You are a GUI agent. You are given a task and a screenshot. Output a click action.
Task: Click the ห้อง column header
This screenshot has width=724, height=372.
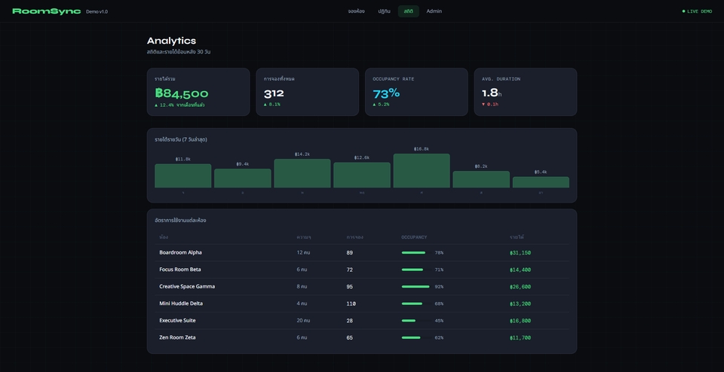point(164,237)
